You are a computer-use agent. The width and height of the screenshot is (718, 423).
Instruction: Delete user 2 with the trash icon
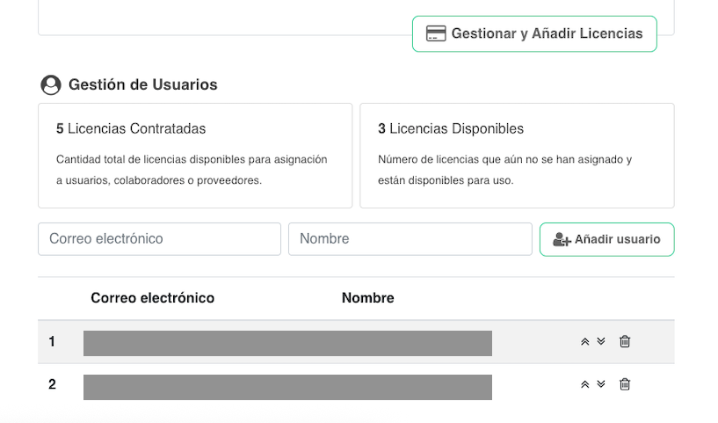pos(625,384)
